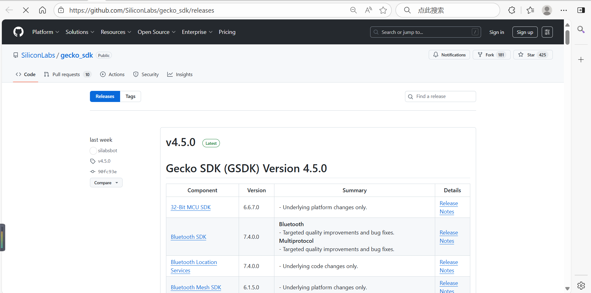Open Bluetooth Location Services link
Image resolution: width=591 pixels, height=293 pixels.
(194, 266)
